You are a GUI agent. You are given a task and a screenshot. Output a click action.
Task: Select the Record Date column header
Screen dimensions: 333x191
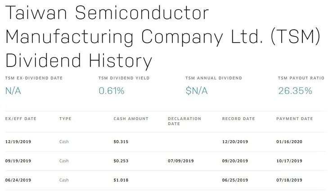238,119
